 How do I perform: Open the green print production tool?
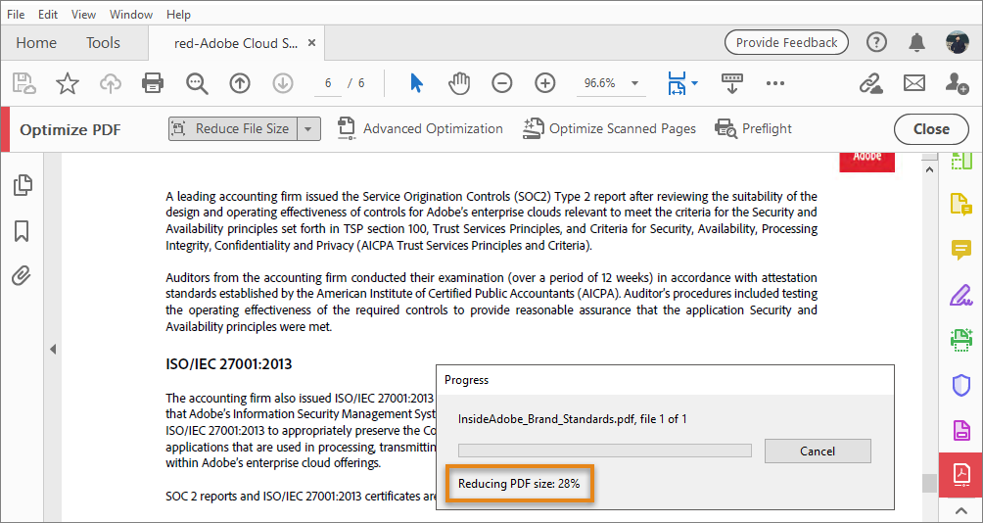pos(961,340)
